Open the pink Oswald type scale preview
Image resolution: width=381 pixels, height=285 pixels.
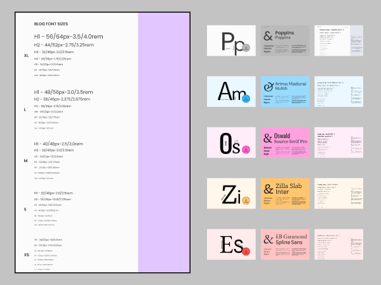coord(338,142)
